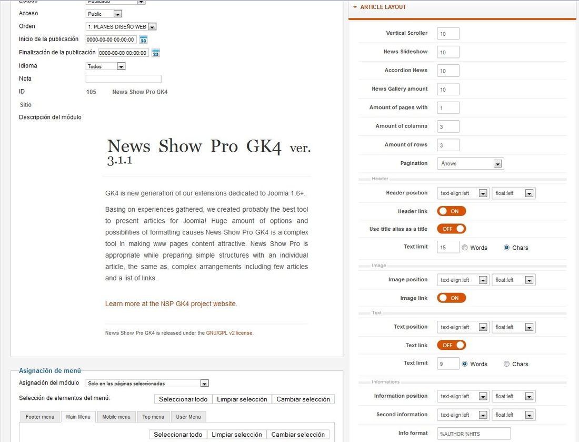Click upper Limpiar selección button
This screenshot has width=579, height=442.
tap(242, 399)
